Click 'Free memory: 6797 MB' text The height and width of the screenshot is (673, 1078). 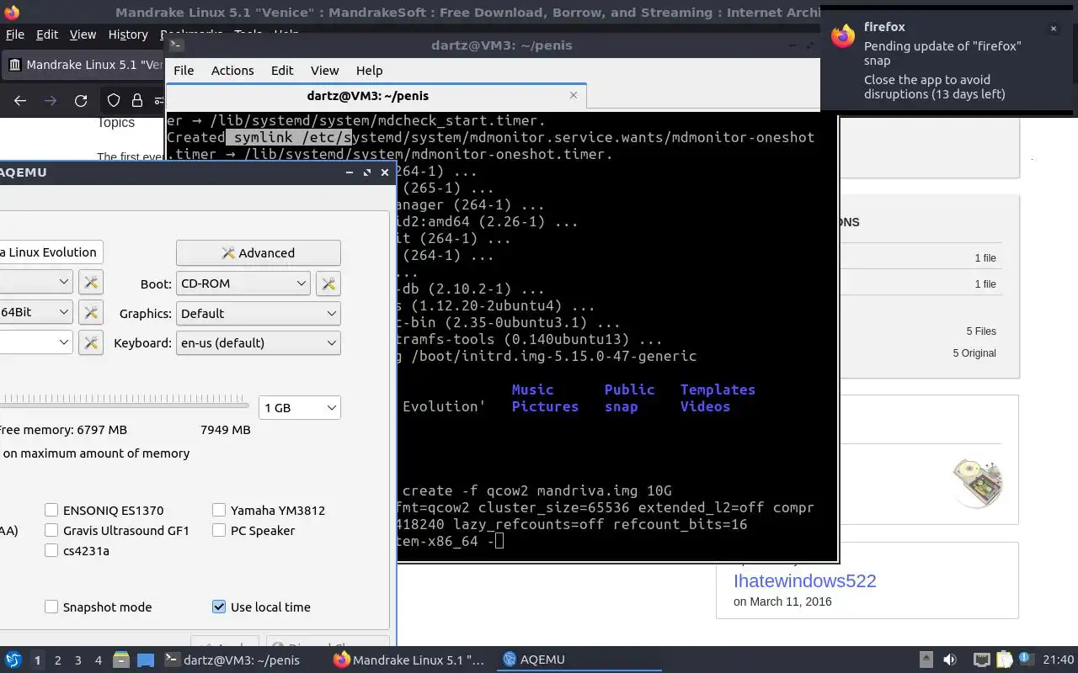coord(63,430)
